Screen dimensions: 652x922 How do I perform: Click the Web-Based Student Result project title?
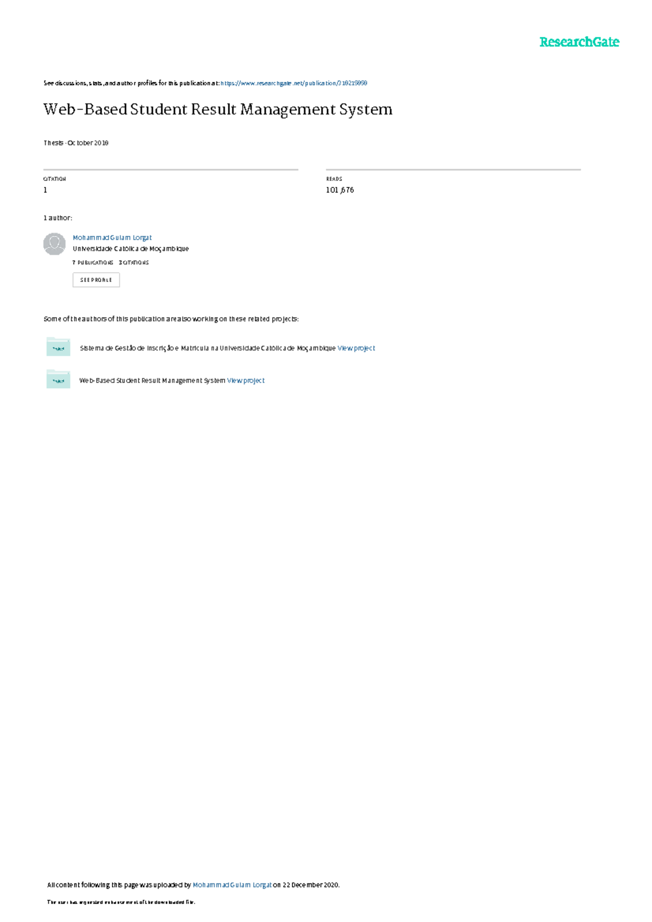pyautogui.click(x=152, y=380)
